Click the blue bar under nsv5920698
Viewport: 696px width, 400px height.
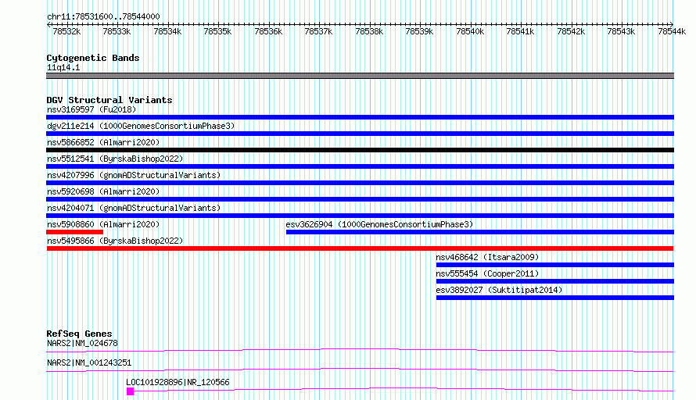pos(360,199)
